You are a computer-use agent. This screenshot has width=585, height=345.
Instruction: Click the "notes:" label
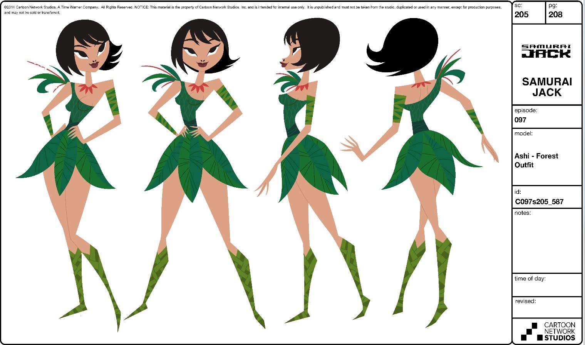click(x=523, y=213)
